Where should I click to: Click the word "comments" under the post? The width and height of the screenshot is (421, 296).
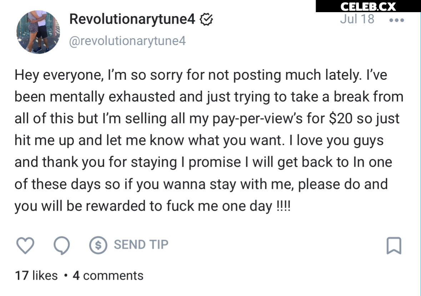[x=113, y=276]
